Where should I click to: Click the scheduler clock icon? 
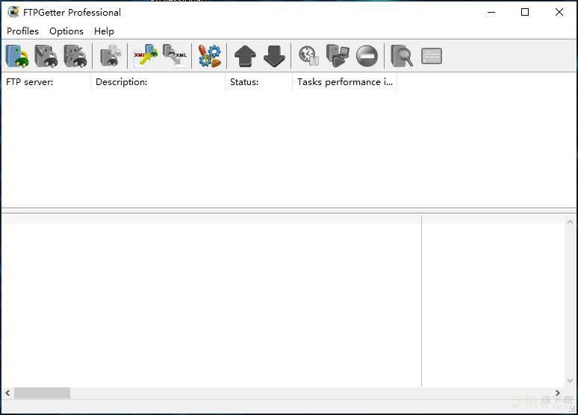tap(308, 56)
